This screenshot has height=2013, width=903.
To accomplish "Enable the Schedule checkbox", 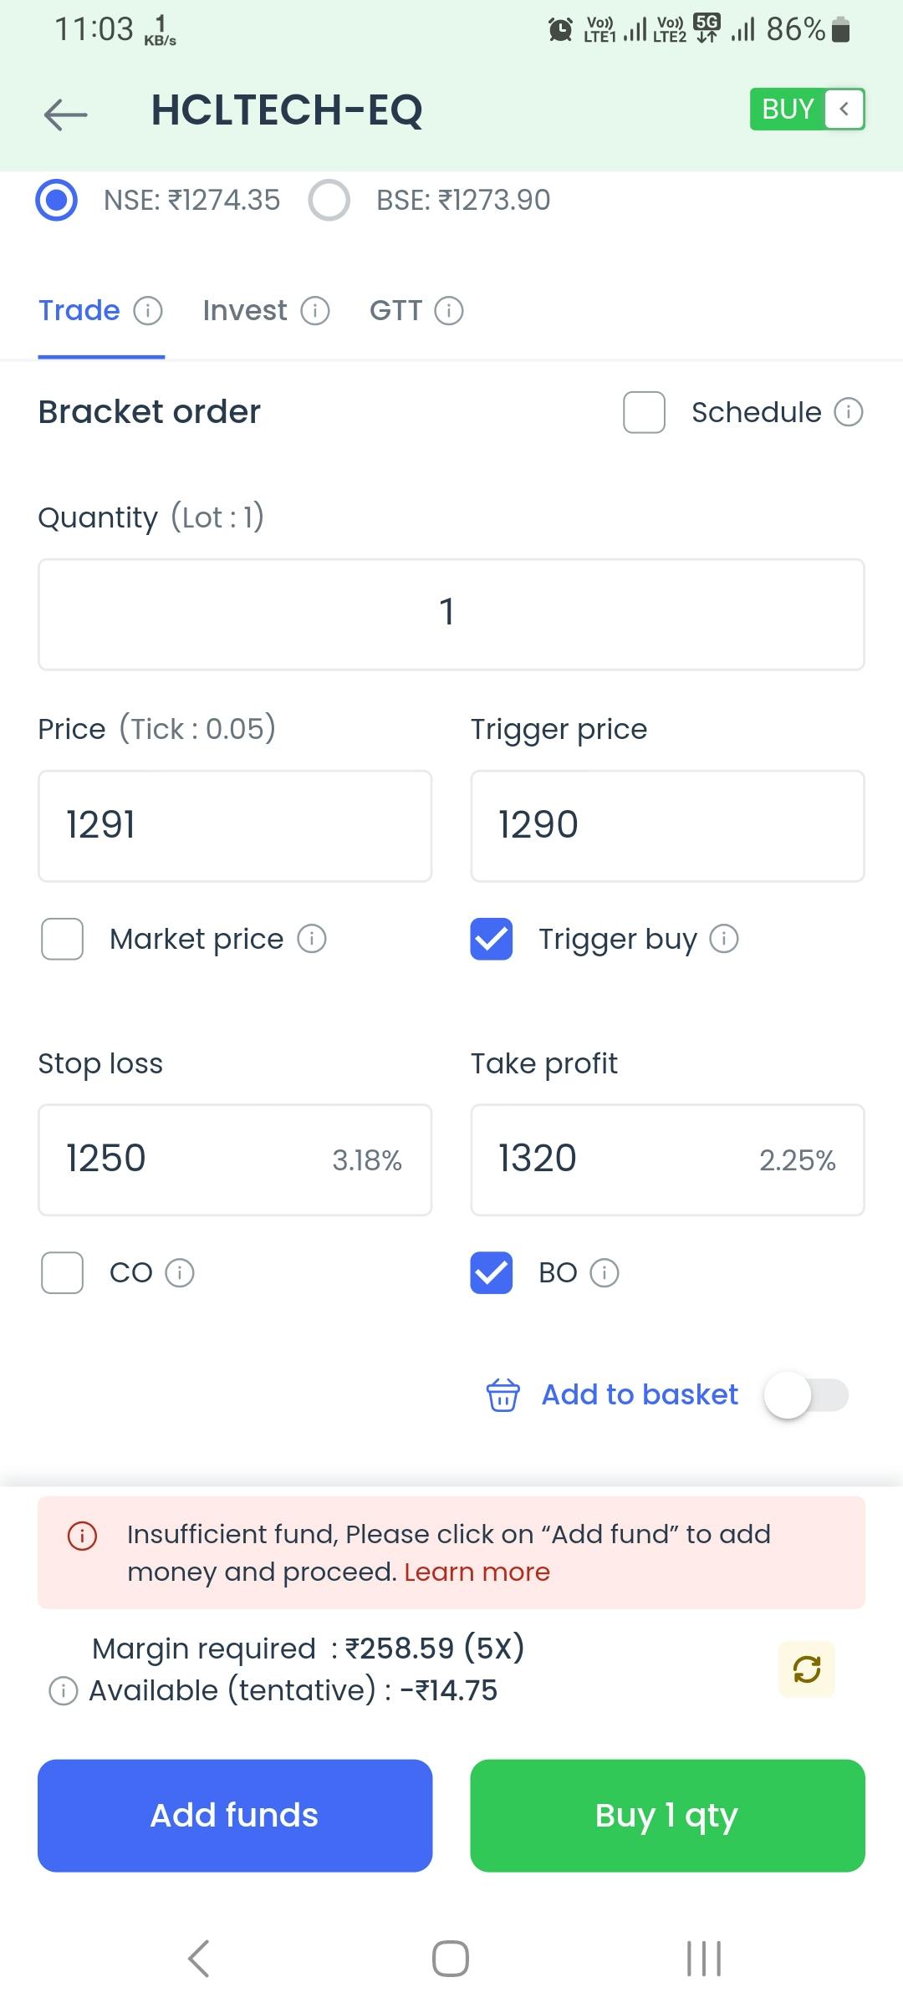I will pos(644,412).
